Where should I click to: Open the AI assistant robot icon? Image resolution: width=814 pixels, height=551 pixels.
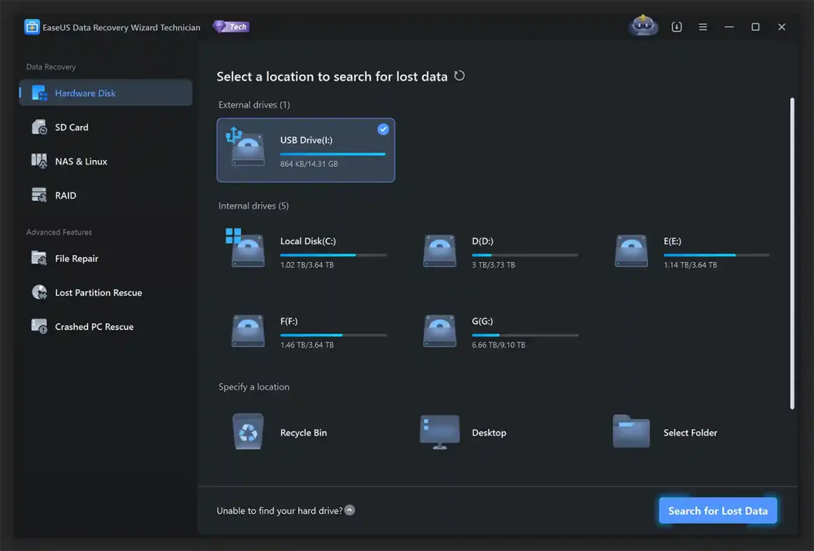click(x=642, y=25)
